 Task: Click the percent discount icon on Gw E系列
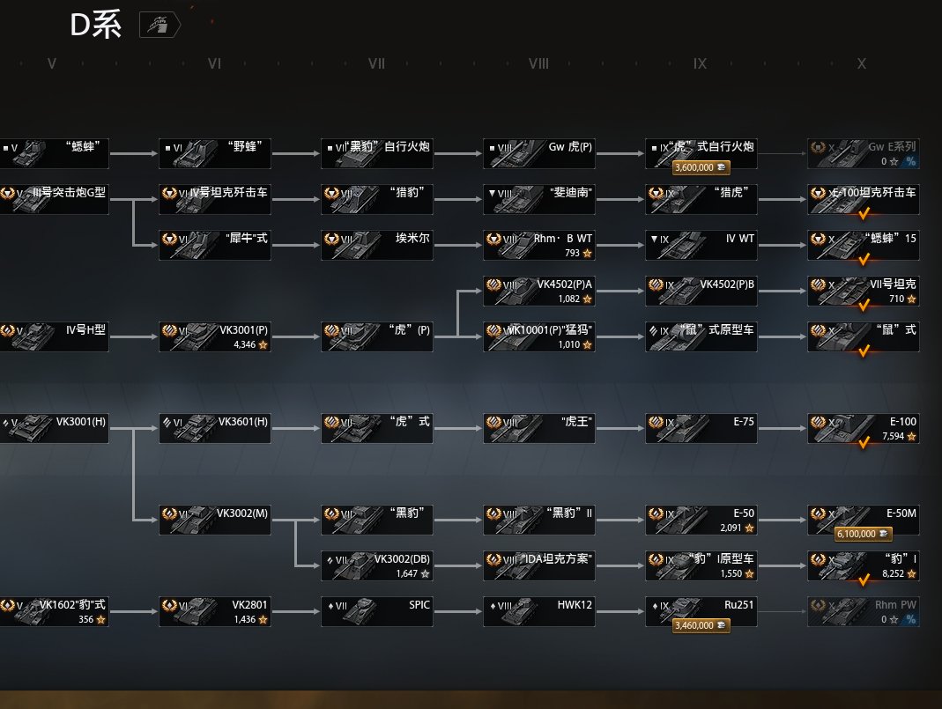pyautogui.click(x=910, y=161)
